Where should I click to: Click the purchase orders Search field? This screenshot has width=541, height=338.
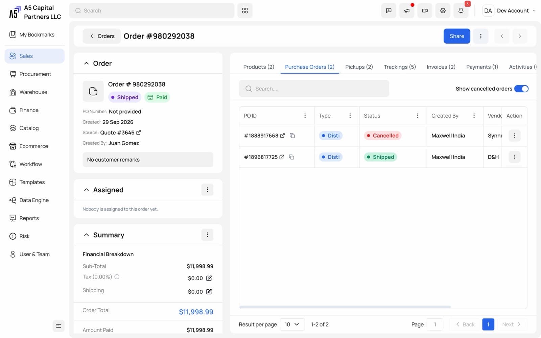[x=314, y=89]
